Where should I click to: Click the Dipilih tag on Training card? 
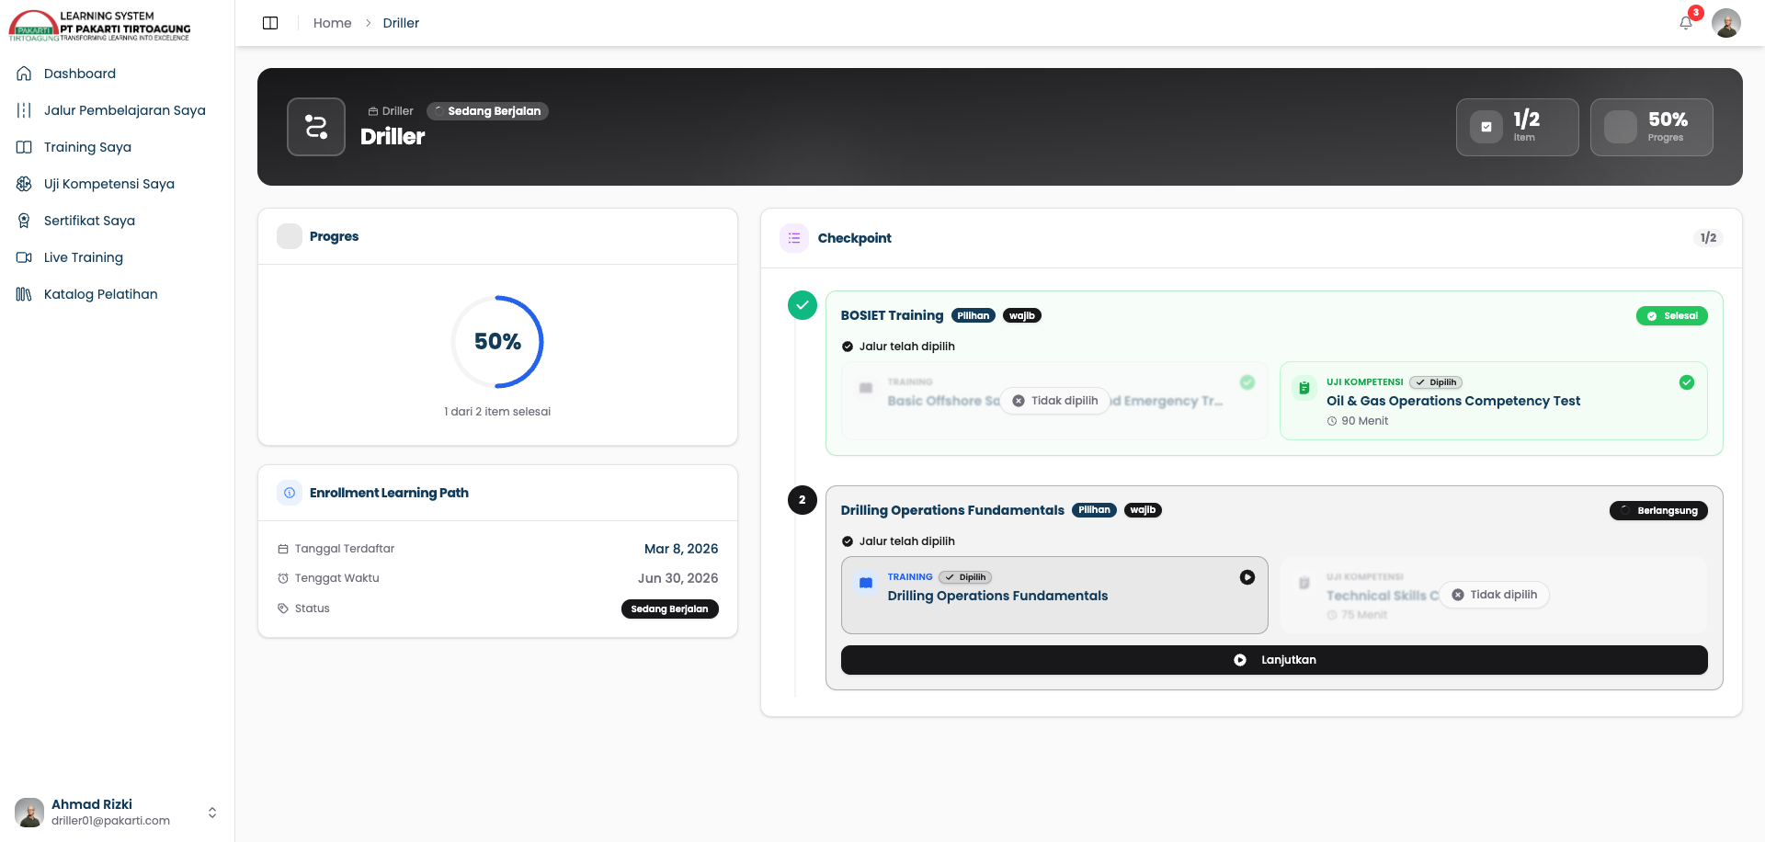click(x=965, y=577)
